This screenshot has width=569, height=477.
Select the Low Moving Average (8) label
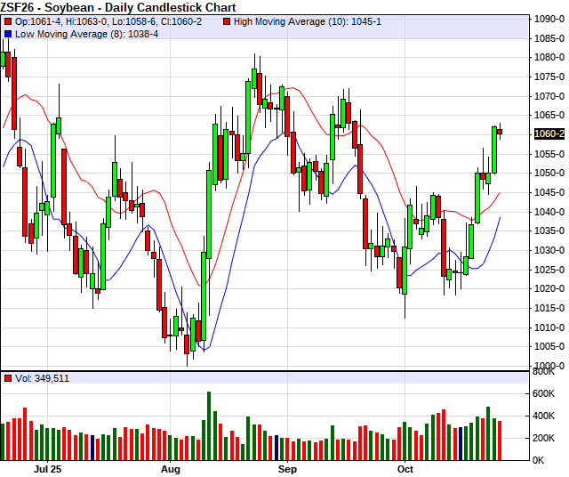tap(86, 33)
